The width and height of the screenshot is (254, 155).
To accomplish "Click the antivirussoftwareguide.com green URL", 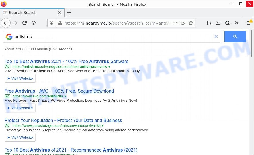I will pyautogui.click(x=60, y=67).
